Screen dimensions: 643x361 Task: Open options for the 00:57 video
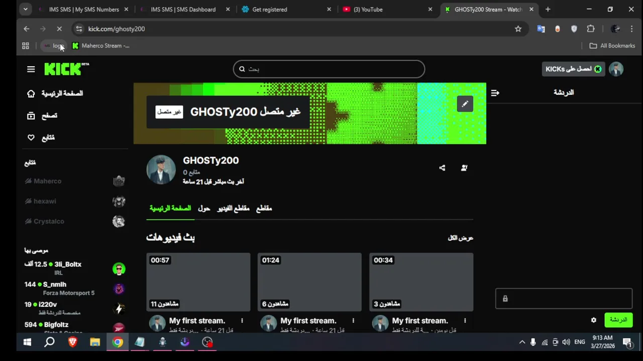242,321
